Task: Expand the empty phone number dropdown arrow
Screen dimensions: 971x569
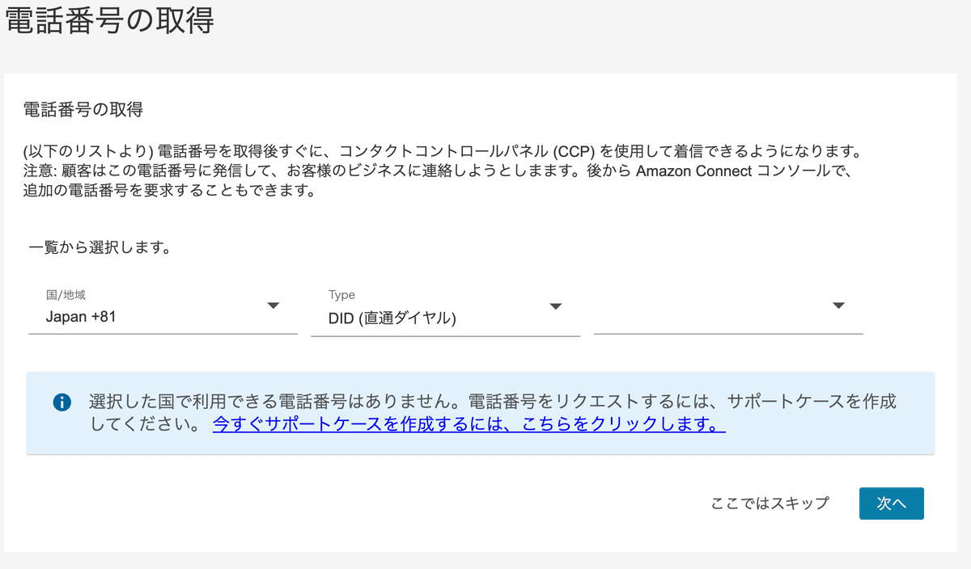Action: click(838, 306)
